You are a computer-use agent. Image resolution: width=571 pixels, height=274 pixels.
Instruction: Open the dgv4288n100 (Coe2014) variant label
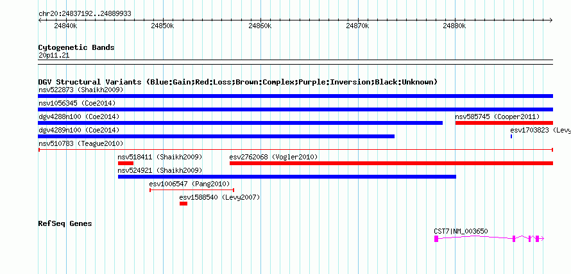tap(79, 117)
